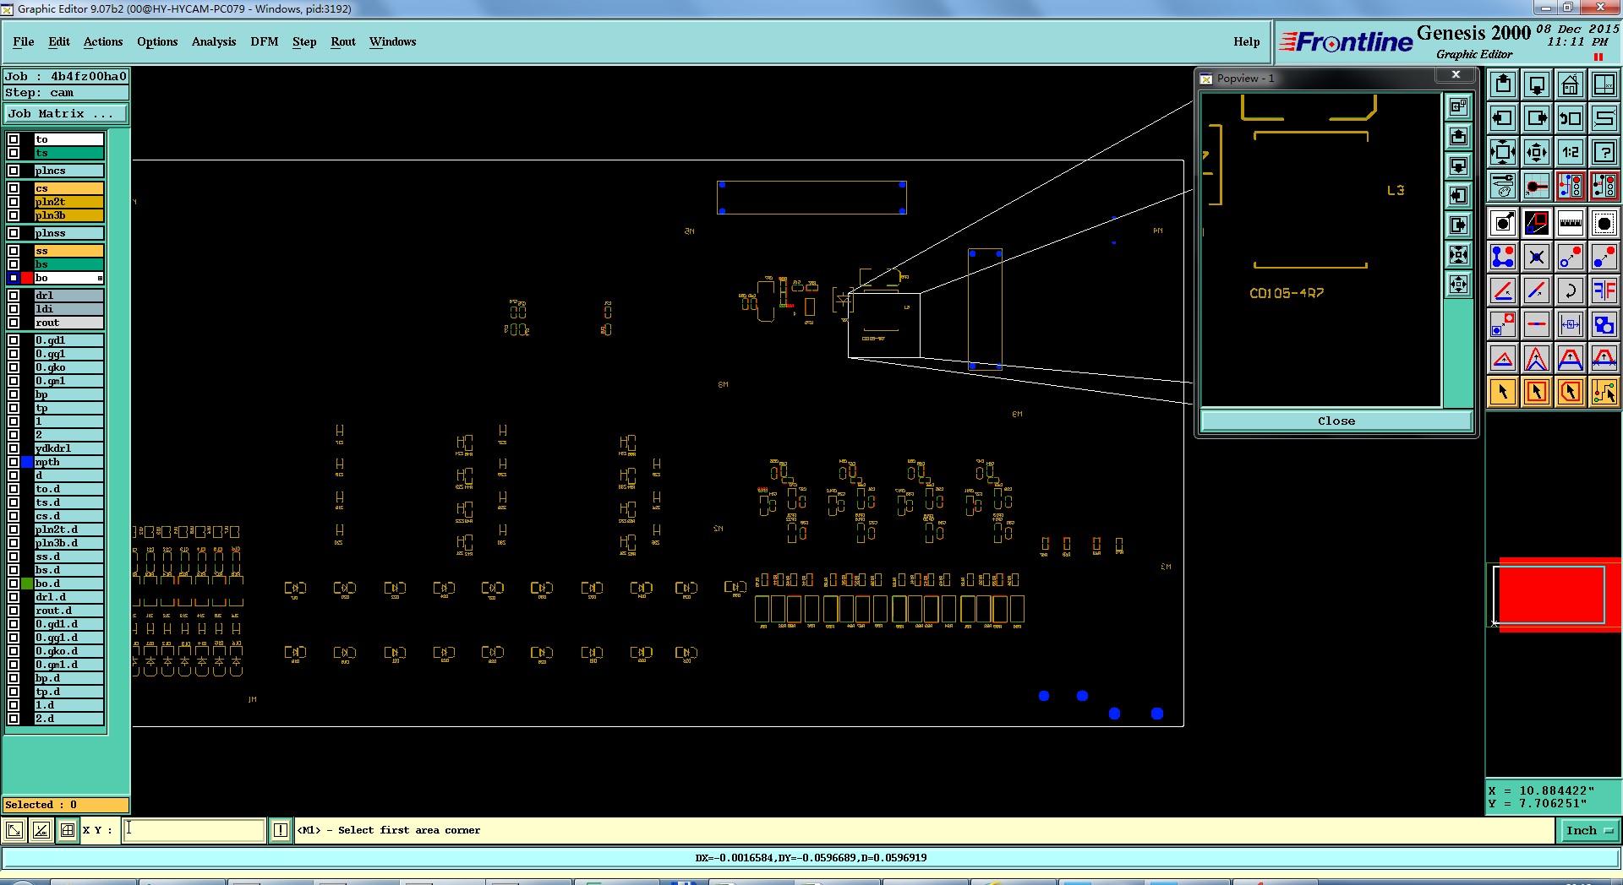Toggle the checkbox for layer pln2t

pyautogui.click(x=14, y=202)
